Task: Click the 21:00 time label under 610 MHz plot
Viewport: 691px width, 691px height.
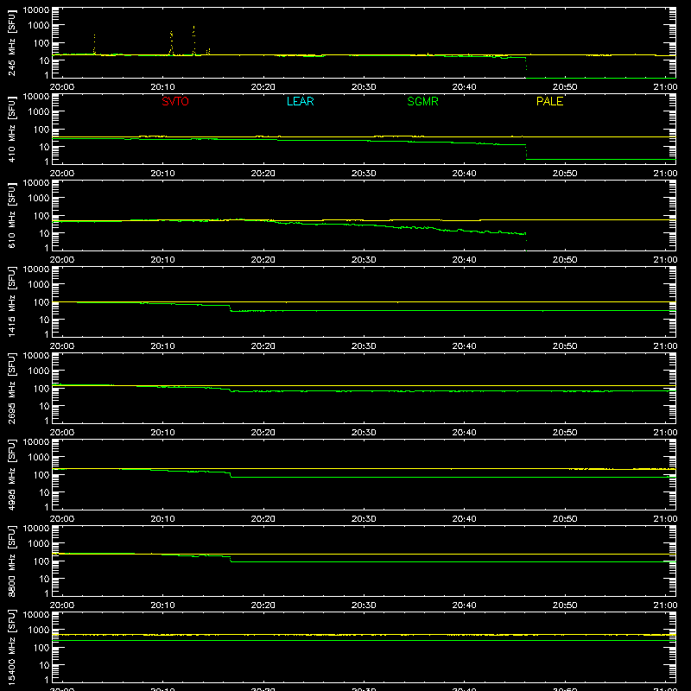Action: pyautogui.click(x=665, y=260)
